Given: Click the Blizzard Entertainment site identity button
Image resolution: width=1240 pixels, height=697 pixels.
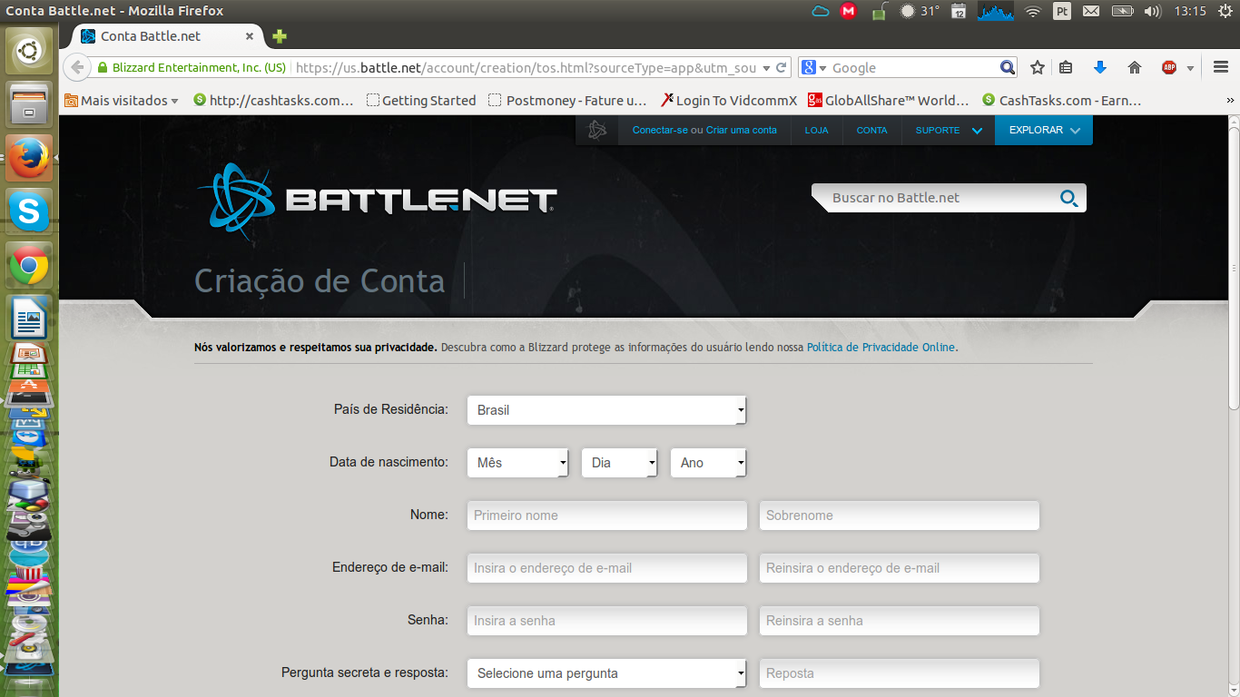Looking at the screenshot, I should [192, 68].
